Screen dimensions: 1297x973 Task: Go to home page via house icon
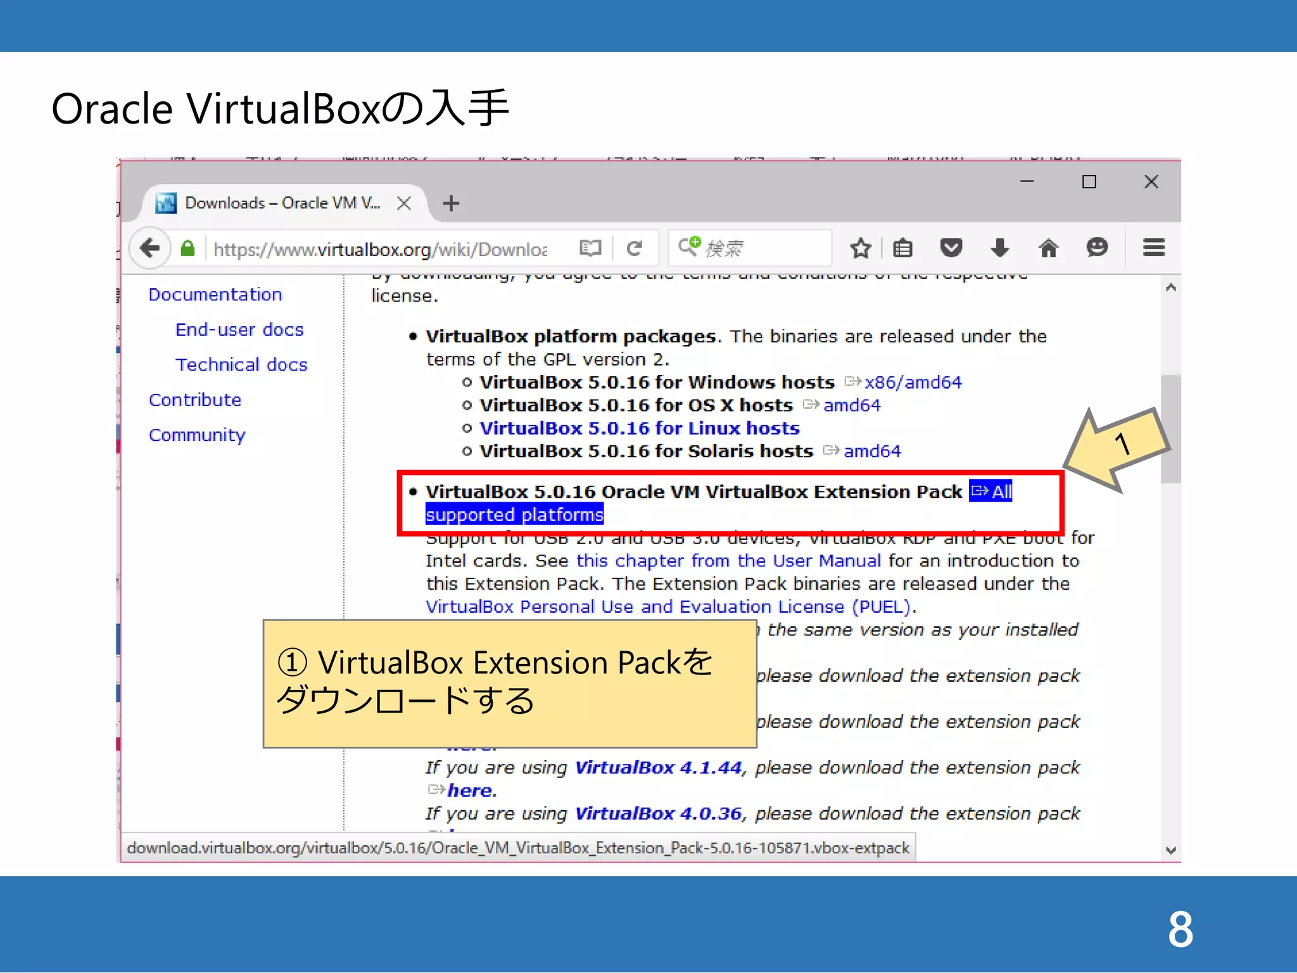click(x=1049, y=248)
